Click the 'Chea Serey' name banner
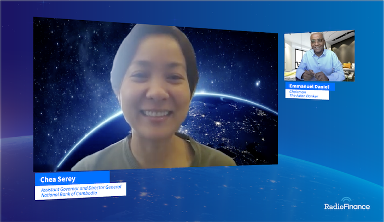 pyautogui.click(x=72, y=179)
